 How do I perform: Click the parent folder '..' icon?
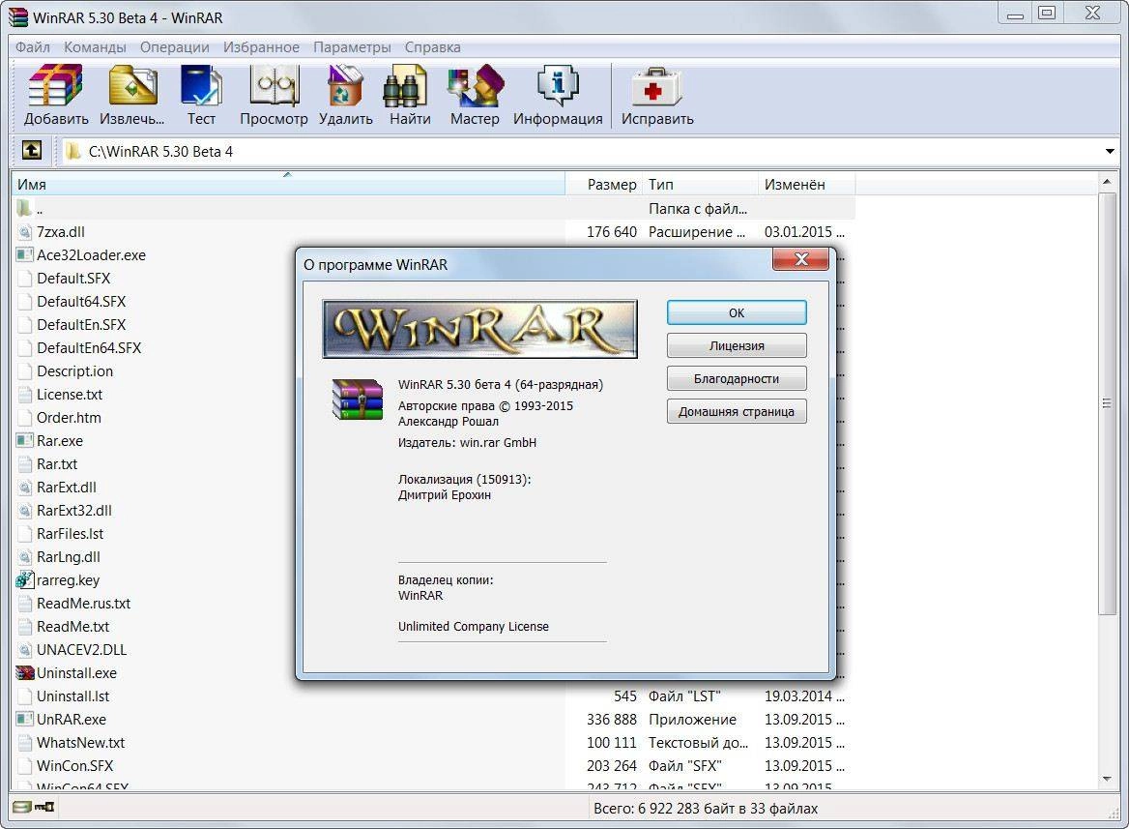pyautogui.click(x=24, y=208)
